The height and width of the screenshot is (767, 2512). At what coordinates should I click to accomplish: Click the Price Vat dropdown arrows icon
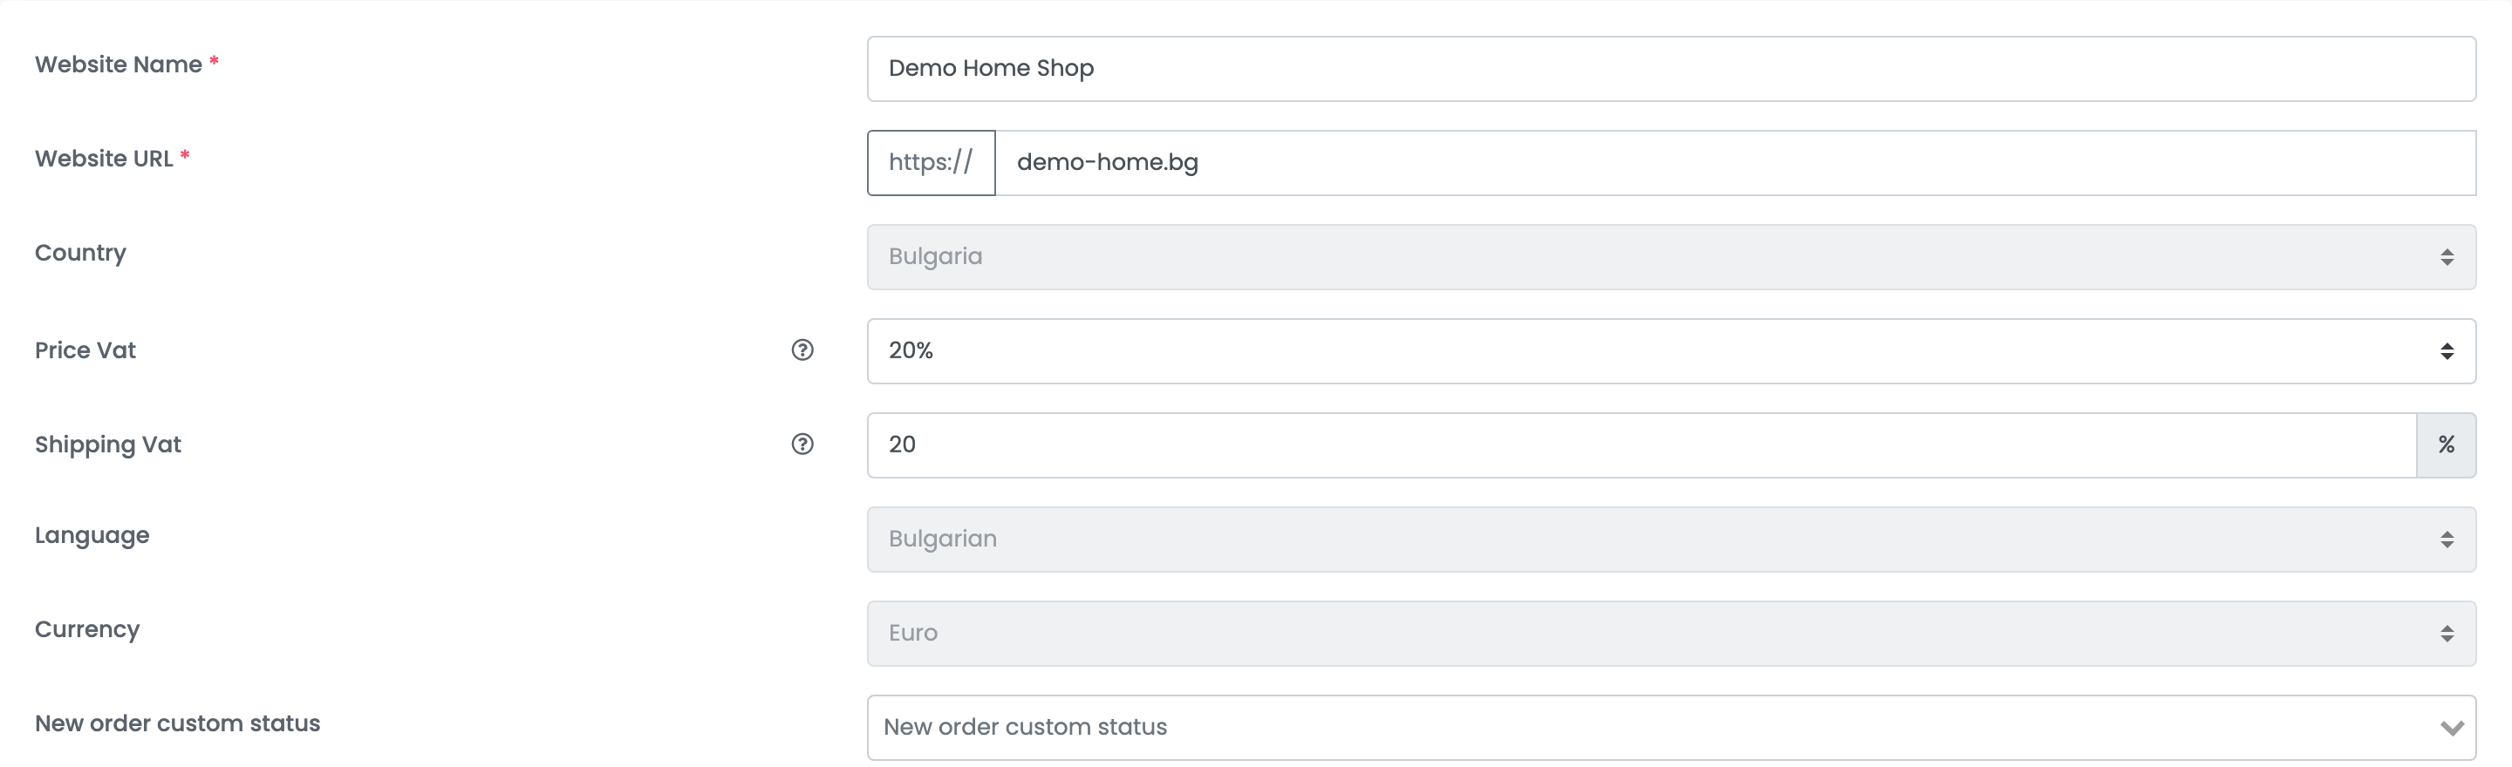2447,351
